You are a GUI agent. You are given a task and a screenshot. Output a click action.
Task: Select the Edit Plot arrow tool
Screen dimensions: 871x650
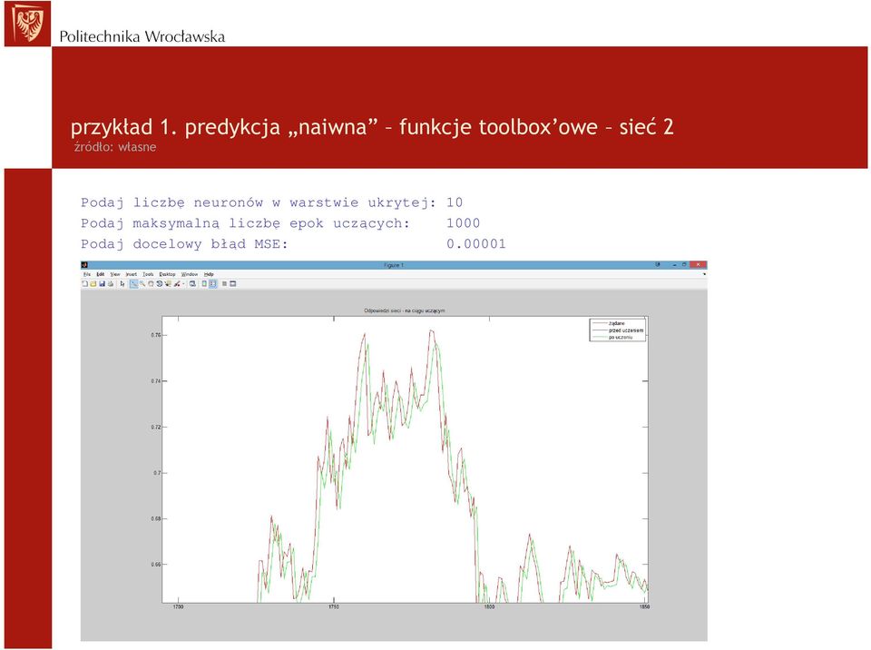pos(122,283)
